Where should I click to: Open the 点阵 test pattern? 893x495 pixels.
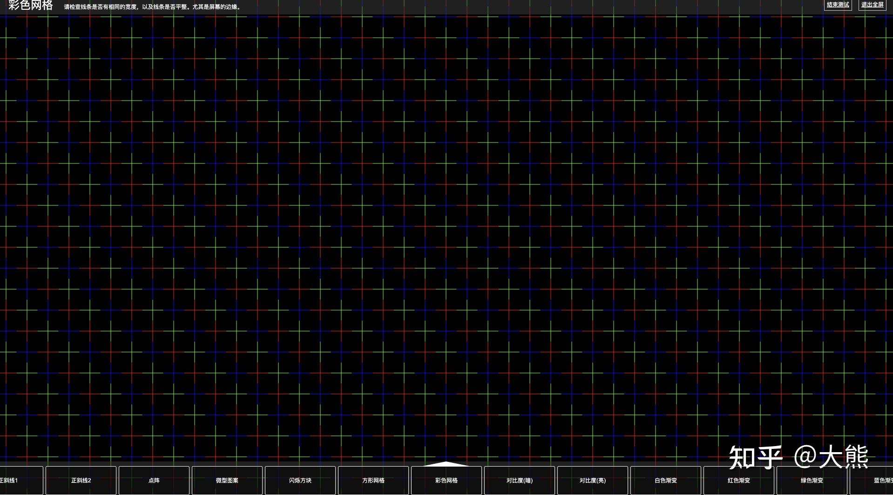tap(154, 481)
